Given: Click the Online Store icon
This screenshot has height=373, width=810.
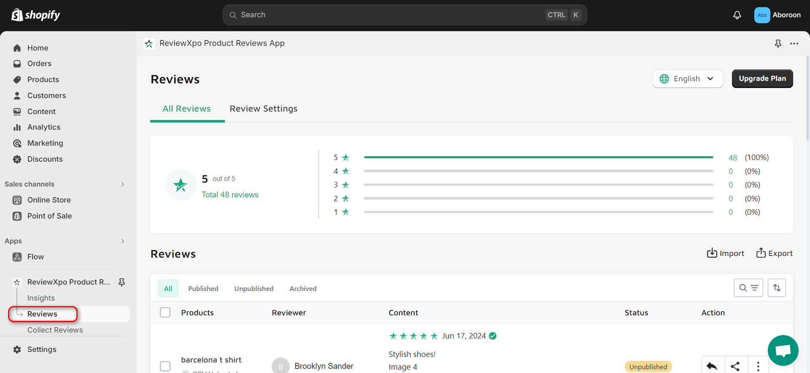Looking at the screenshot, I should 17,200.
